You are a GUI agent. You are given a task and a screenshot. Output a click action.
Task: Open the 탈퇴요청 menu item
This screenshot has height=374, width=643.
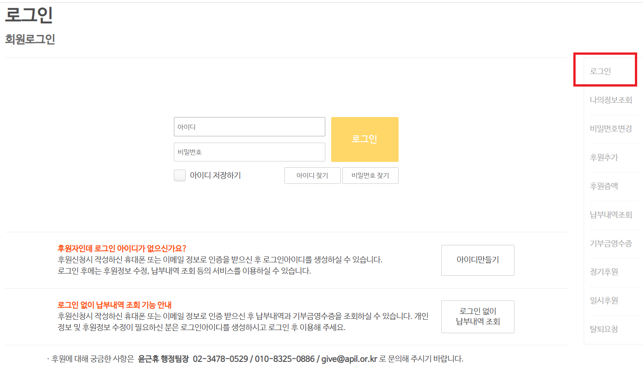[x=603, y=330]
